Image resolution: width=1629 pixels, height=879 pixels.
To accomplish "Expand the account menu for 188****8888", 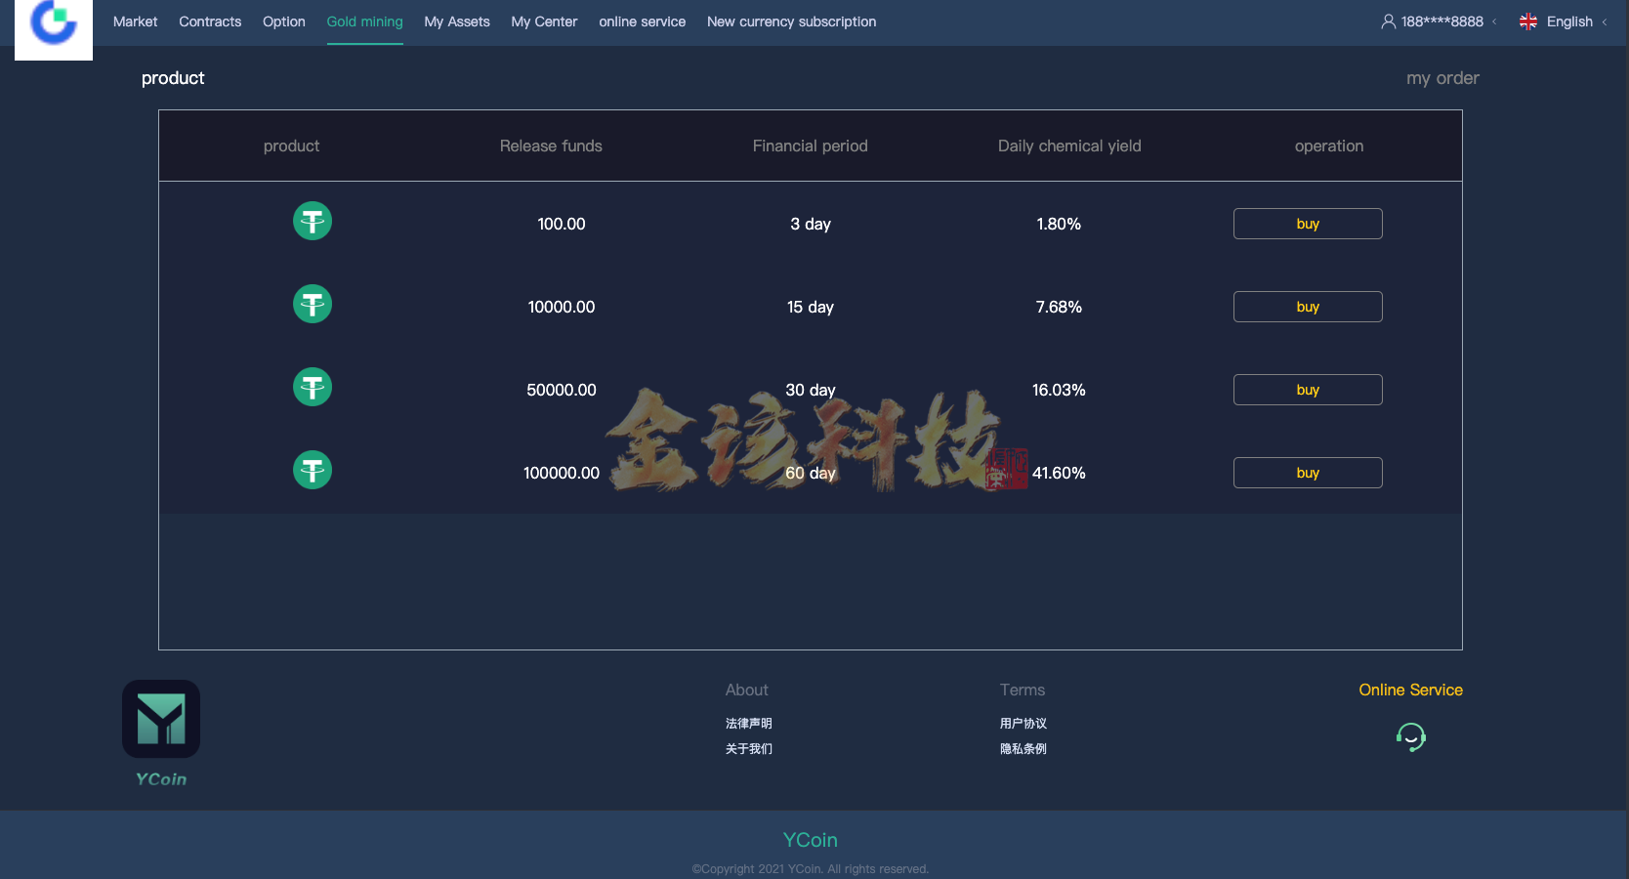I will coord(1441,21).
